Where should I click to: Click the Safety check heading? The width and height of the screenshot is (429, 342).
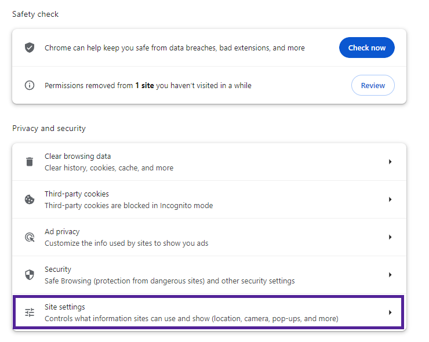[35, 14]
